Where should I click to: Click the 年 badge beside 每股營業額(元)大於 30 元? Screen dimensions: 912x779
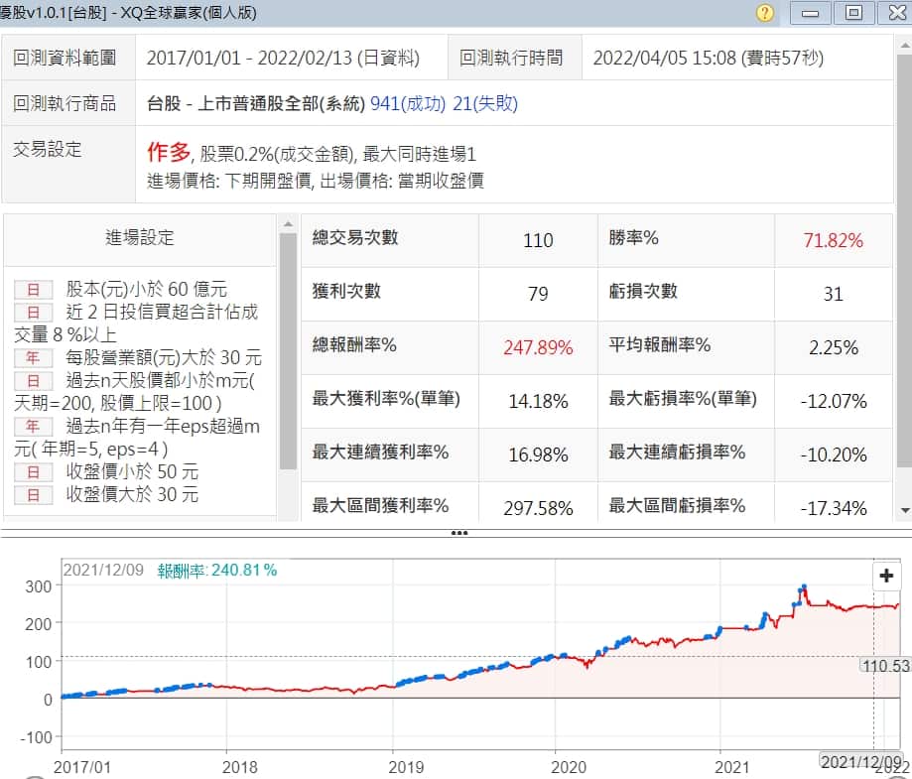click(x=33, y=358)
